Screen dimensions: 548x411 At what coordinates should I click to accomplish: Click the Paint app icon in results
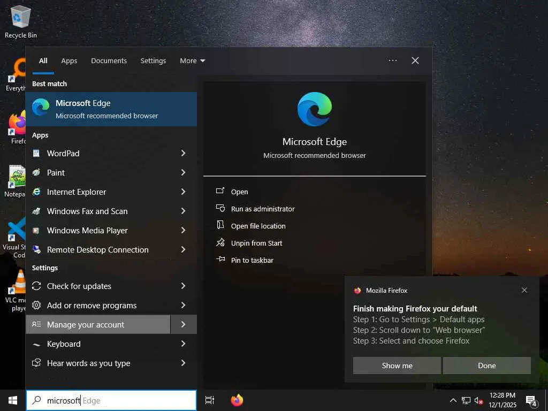tap(36, 172)
